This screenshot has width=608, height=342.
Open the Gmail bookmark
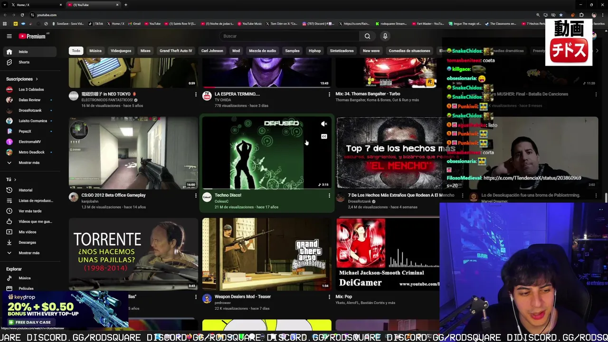pyautogui.click(x=134, y=23)
